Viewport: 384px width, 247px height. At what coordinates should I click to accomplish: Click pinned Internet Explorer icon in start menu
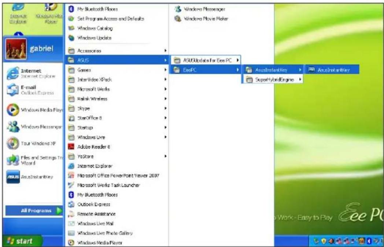coord(13,73)
